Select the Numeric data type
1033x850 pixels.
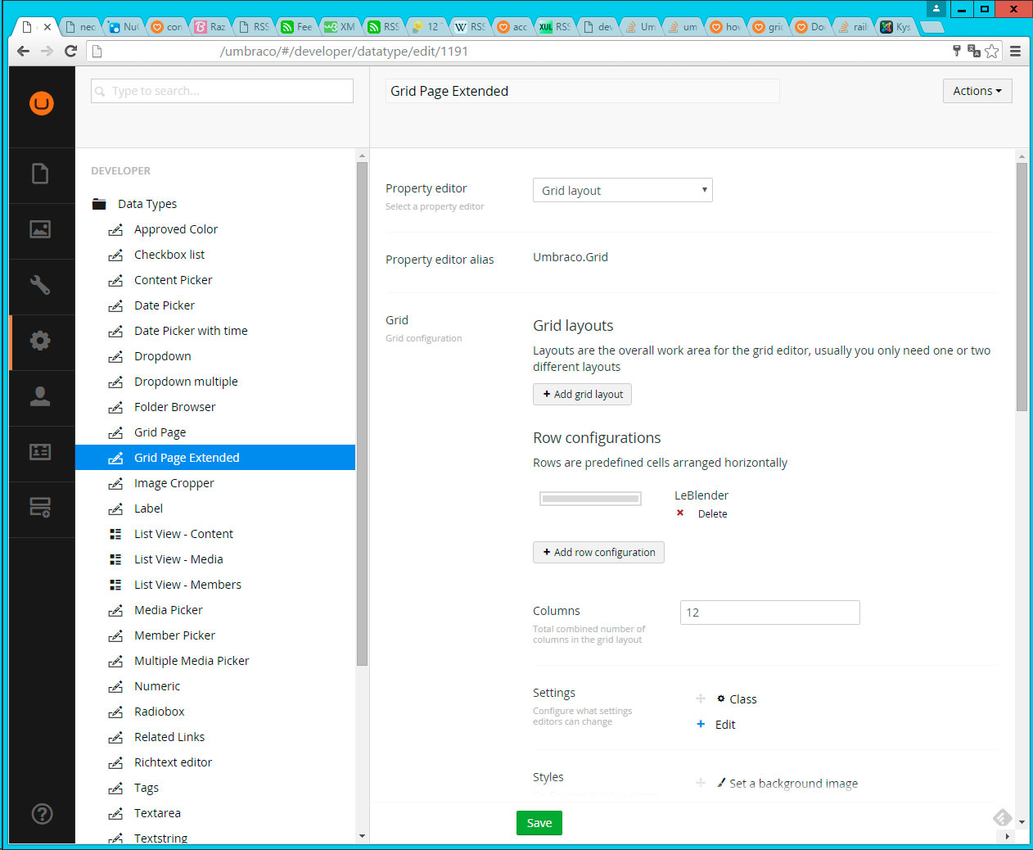(157, 686)
